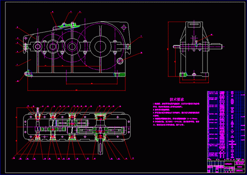
Task: Click the green inspection cover on housing top
Action: pos(69,26)
